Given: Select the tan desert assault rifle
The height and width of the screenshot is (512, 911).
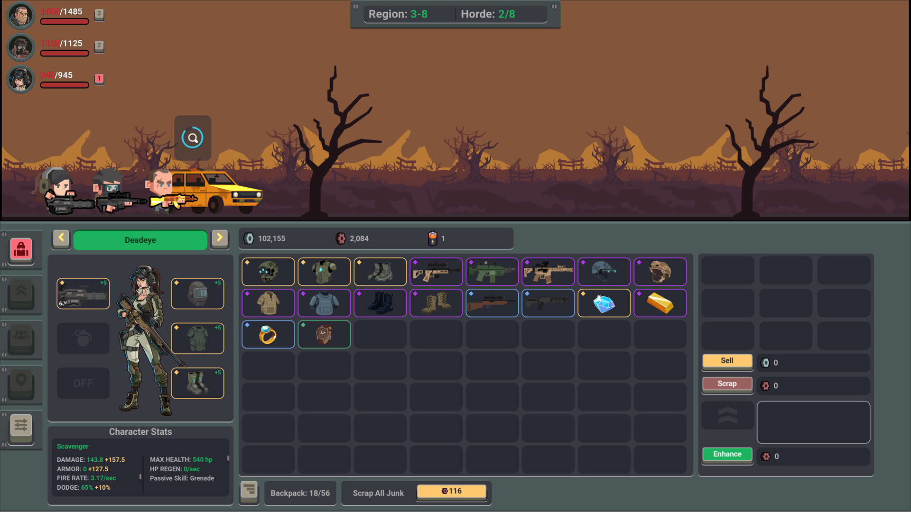Looking at the screenshot, I should pos(548,272).
